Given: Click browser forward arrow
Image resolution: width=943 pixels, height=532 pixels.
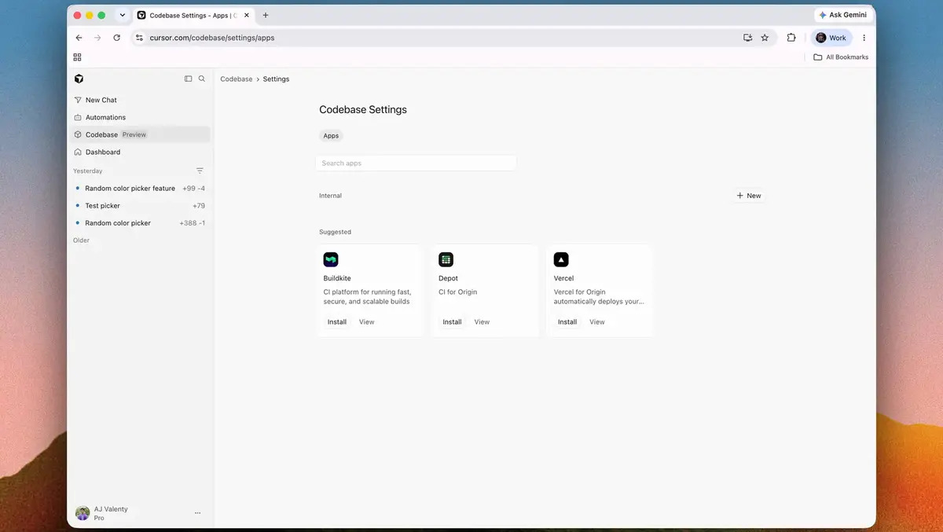Looking at the screenshot, I should tap(97, 38).
